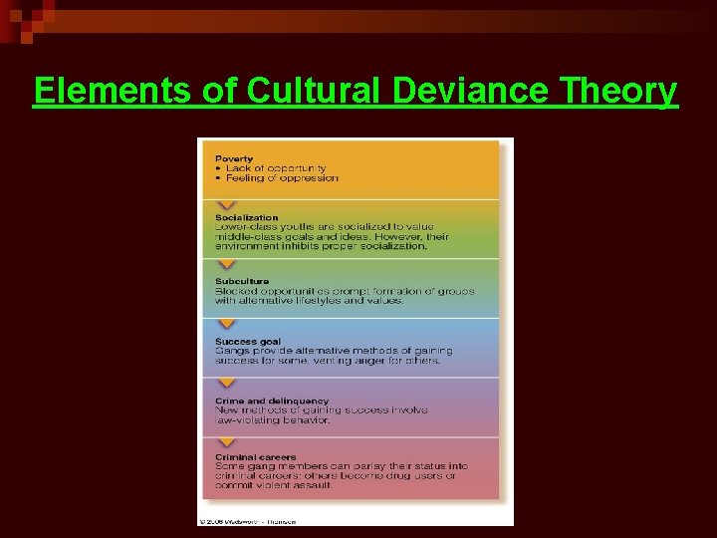Click the Crime and delinquency heading
The image size is (717, 538).
tap(272, 401)
